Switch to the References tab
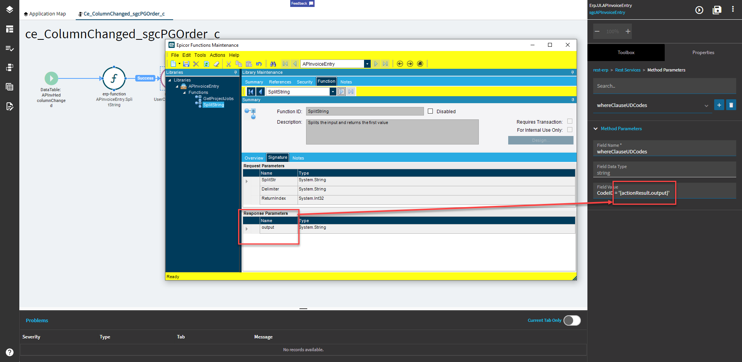Viewport: 742px width, 362px height. [280, 82]
